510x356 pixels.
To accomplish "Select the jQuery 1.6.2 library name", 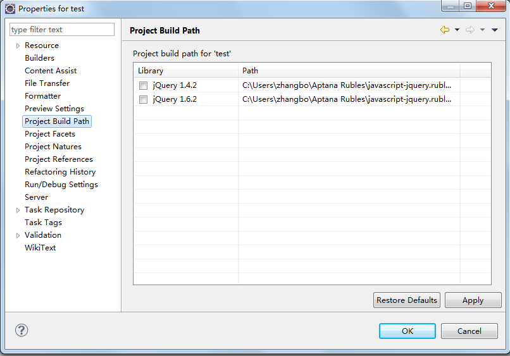I will pos(175,99).
